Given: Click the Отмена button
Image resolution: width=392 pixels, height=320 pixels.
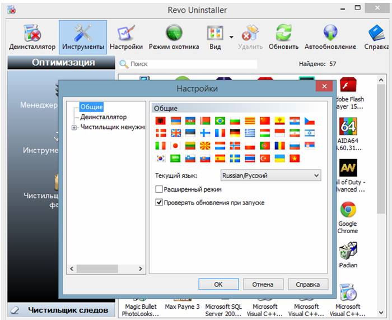Looking at the screenshot, I should point(263,285).
